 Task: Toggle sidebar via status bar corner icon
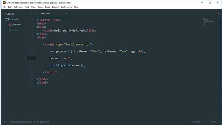click(5, 122)
